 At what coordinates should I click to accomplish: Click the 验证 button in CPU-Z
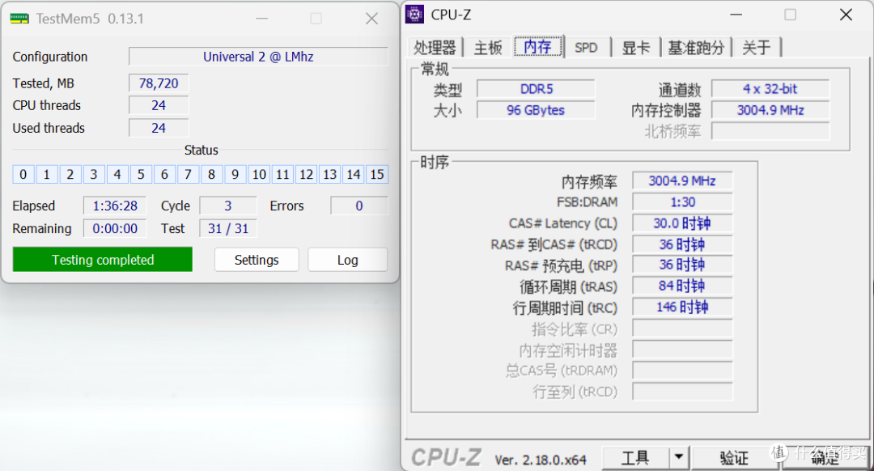pyautogui.click(x=733, y=457)
